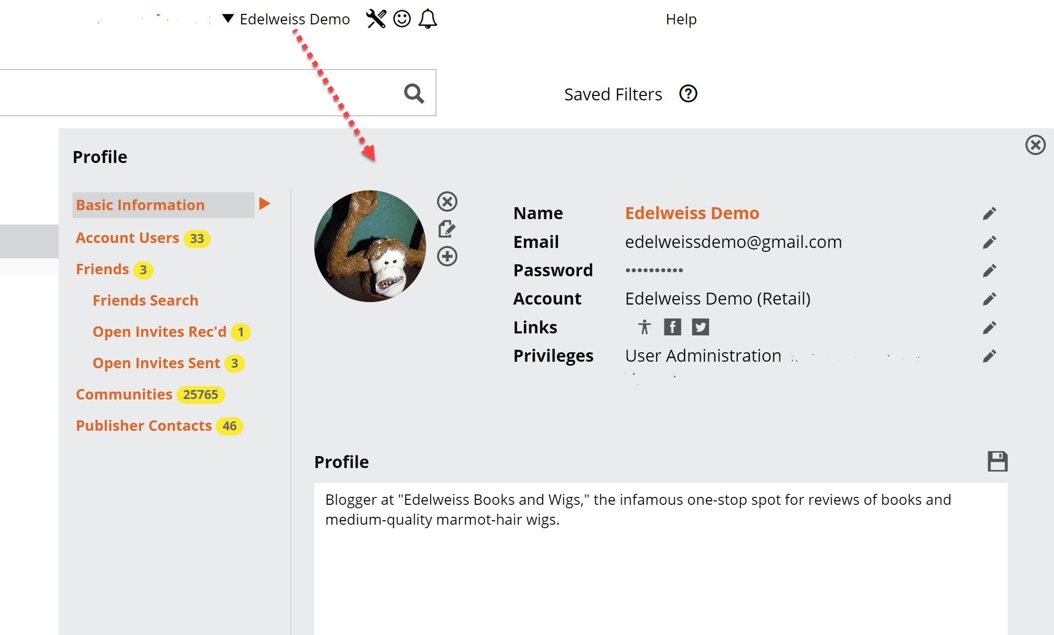
Task: Open Saved Filters help question mark
Action: [x=688, y=93]
